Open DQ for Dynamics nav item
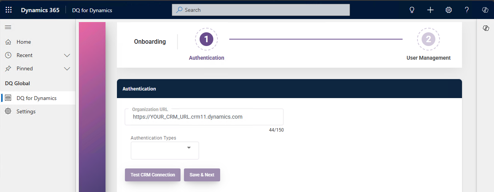Viewport: 494px width, 192px height. point(38,98)
